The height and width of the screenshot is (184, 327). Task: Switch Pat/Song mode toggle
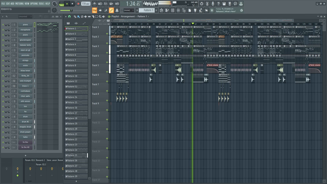coord(62,4)
